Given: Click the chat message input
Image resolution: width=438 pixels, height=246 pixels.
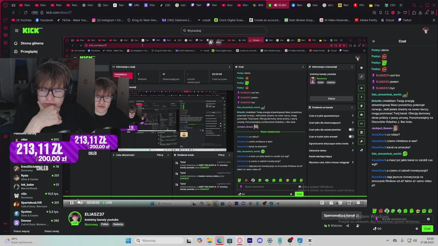Looking at the screenshot, I should [x=401, y=219].
